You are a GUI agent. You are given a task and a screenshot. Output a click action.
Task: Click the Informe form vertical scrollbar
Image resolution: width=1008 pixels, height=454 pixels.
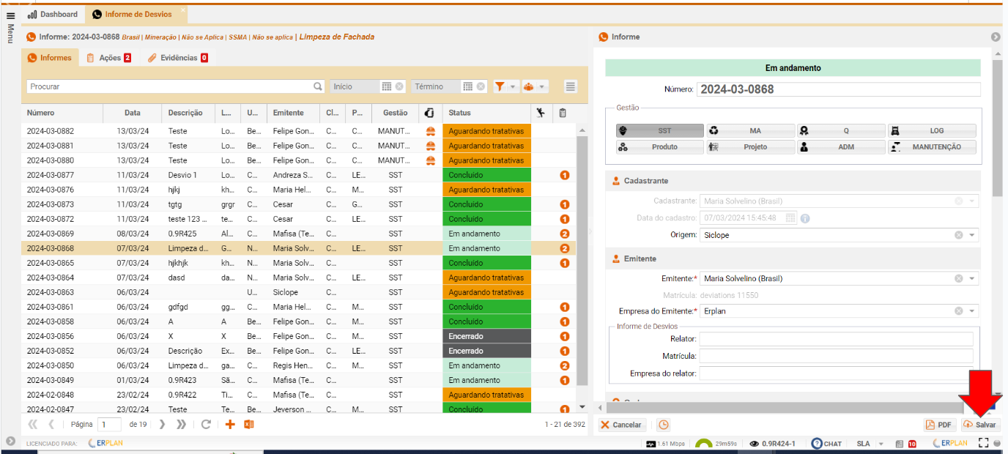[997, 128]
